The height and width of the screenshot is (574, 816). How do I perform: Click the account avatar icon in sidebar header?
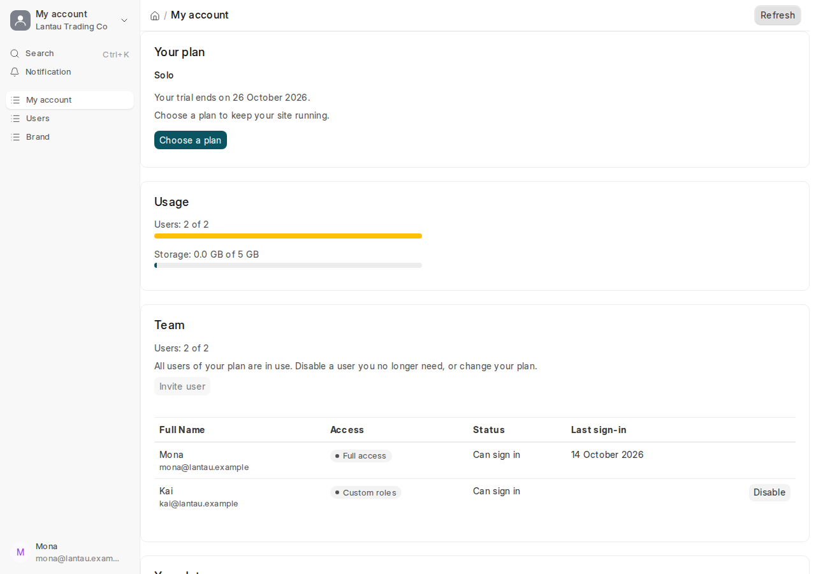(20, 20)
